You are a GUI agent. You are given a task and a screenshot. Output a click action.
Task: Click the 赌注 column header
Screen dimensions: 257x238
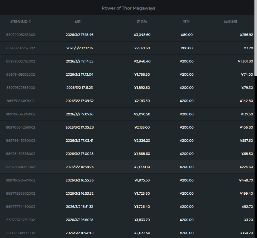click(x=187, y=22)
